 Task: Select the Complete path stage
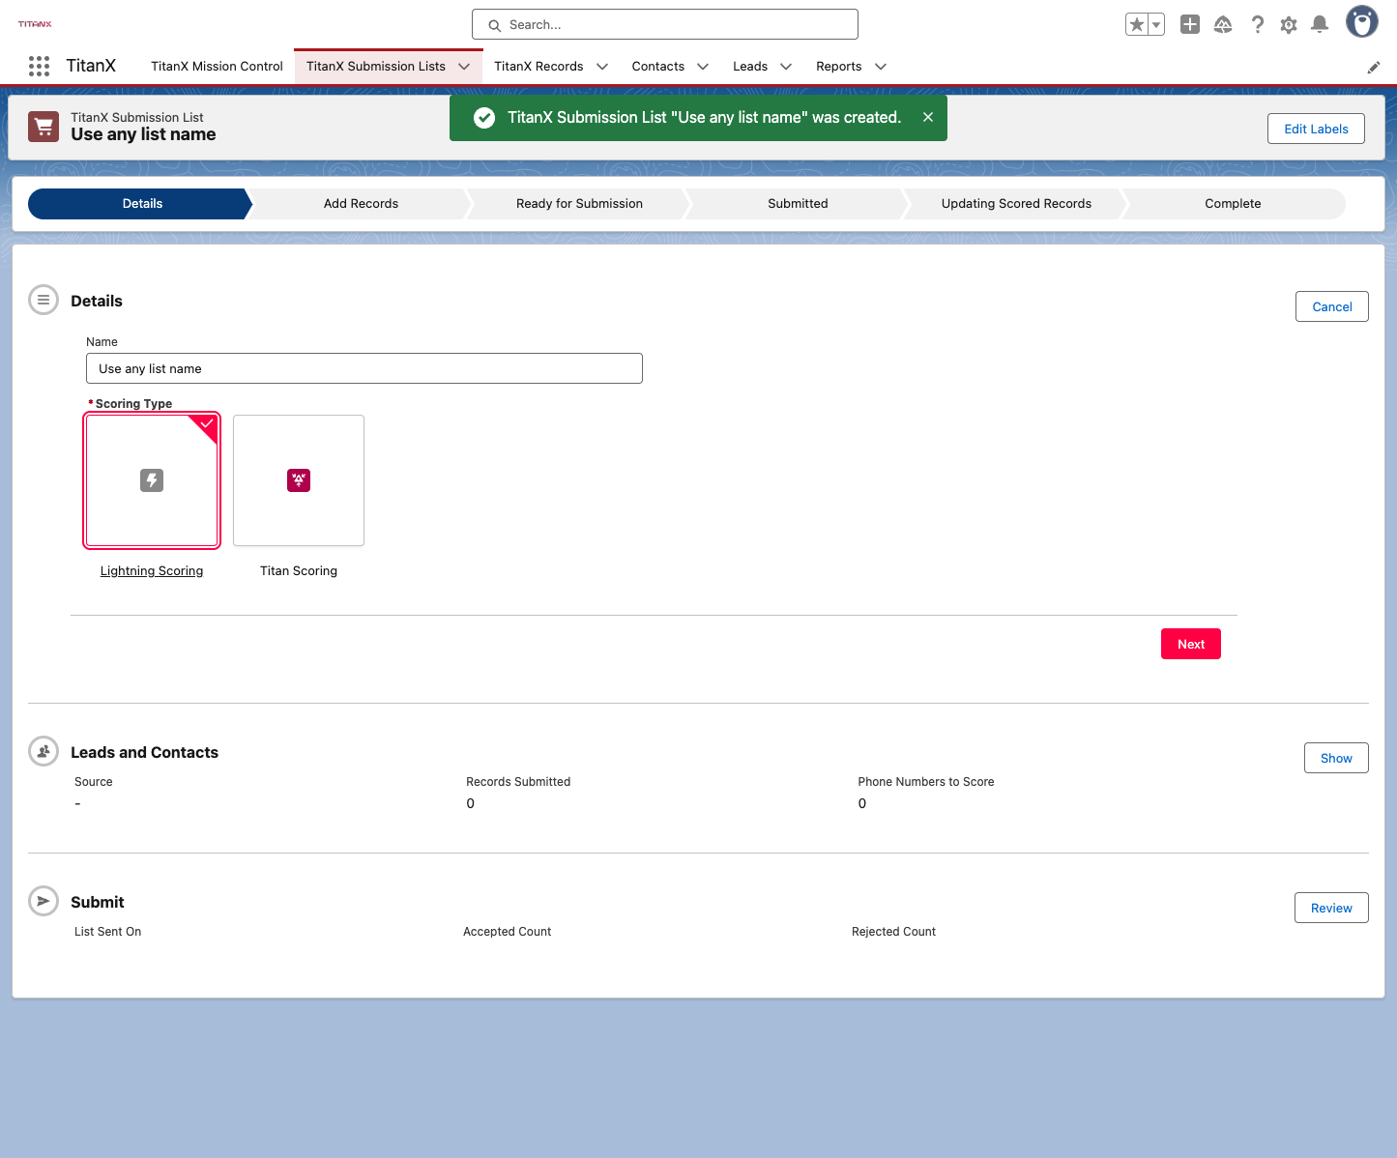click(1233, 204)
